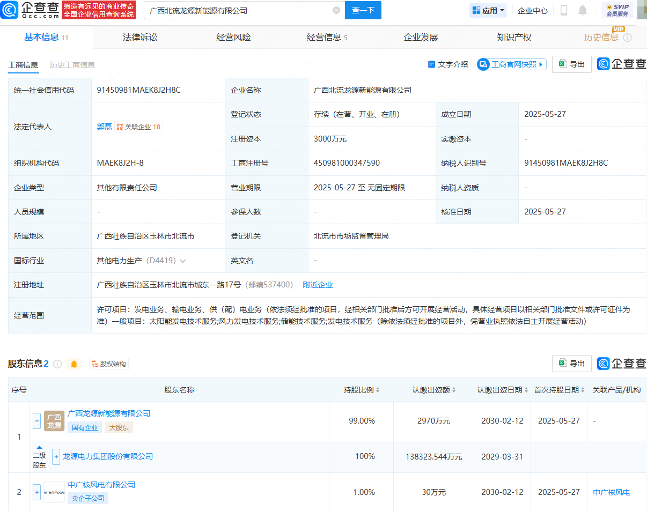Click the 广西龙源 shareholder logo

click(54, 421)
